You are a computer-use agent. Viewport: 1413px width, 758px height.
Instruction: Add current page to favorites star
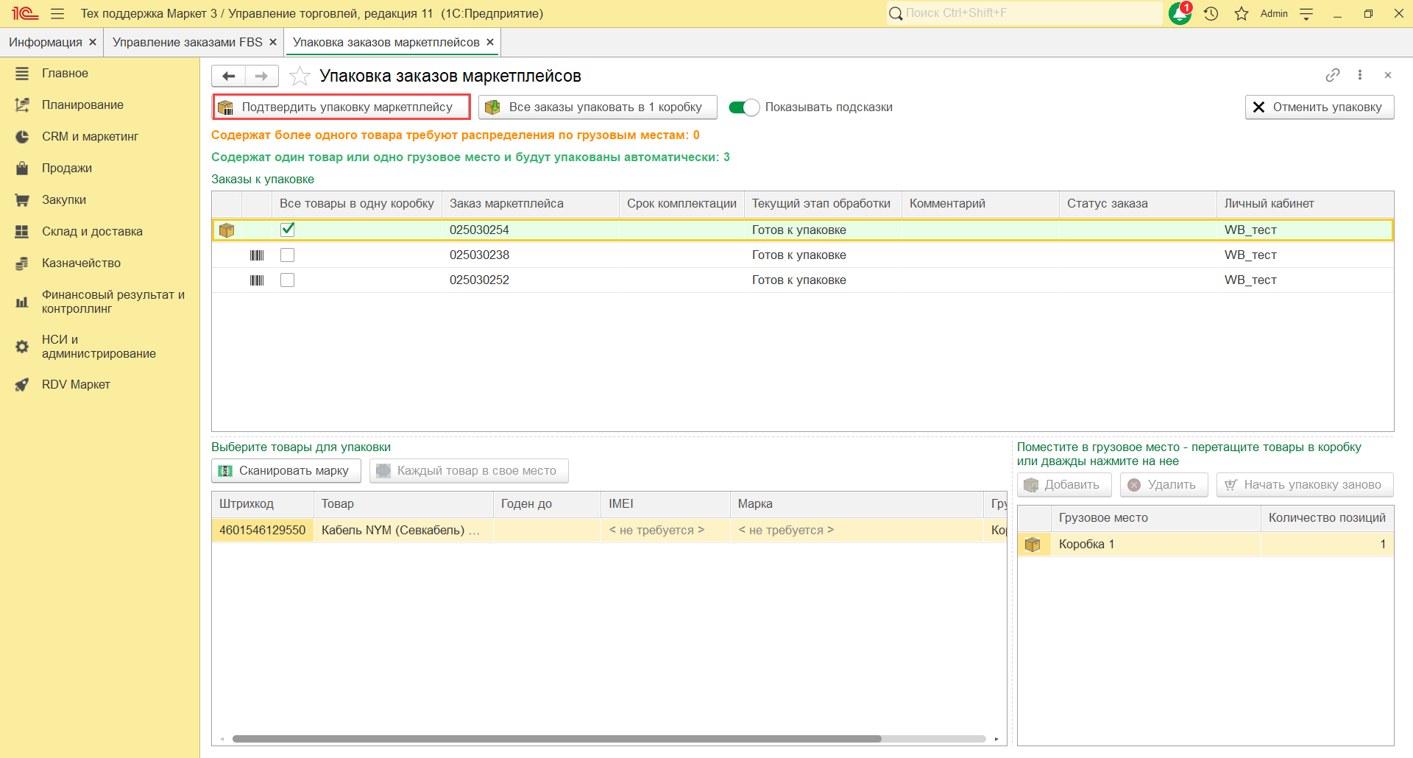[x=300, y=76]
